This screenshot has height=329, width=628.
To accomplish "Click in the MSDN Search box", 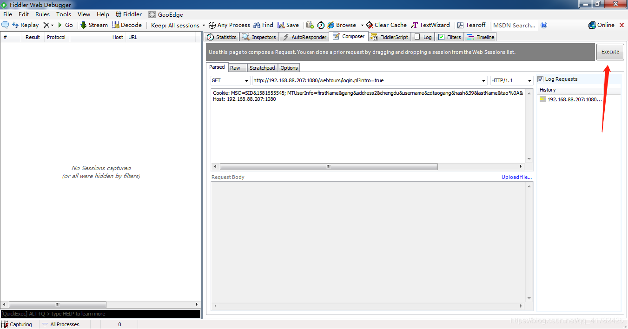I will [514, 25].
